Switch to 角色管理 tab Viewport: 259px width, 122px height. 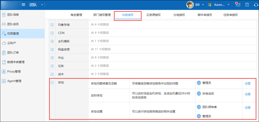click(x=76, y=15)
